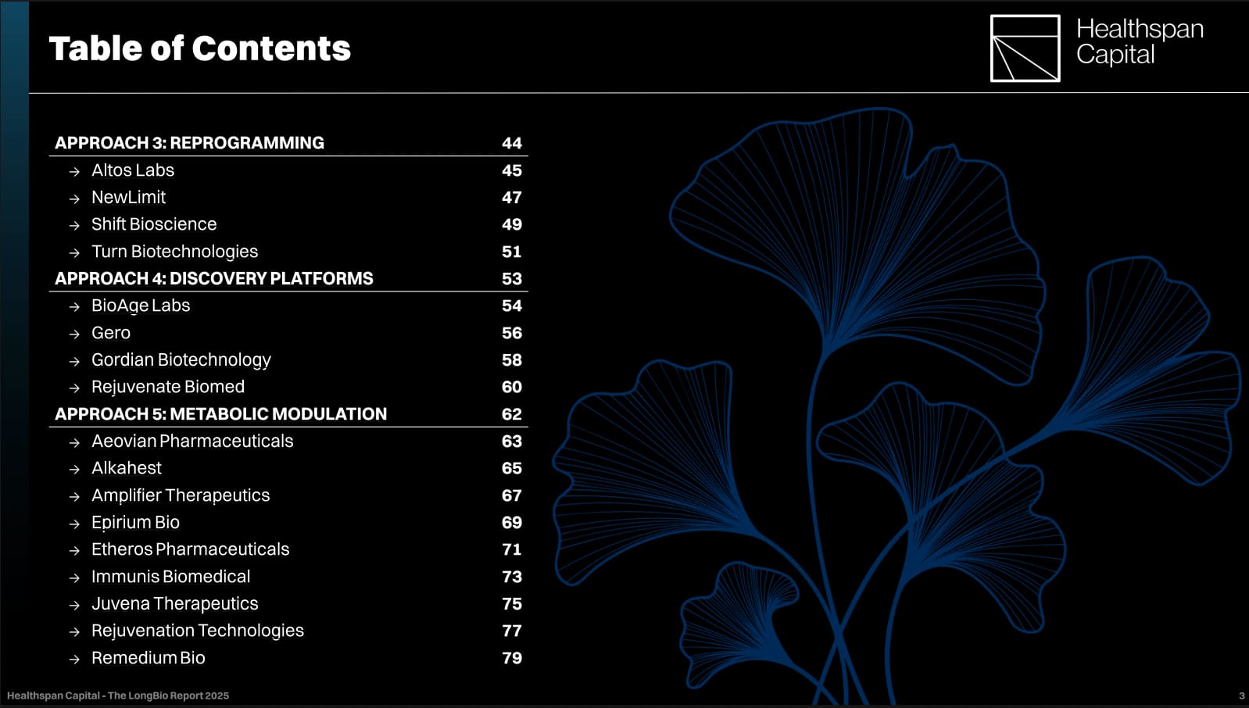Click the arrow icon beside NewLimit
1249x708 pixels.
point(74,199)
